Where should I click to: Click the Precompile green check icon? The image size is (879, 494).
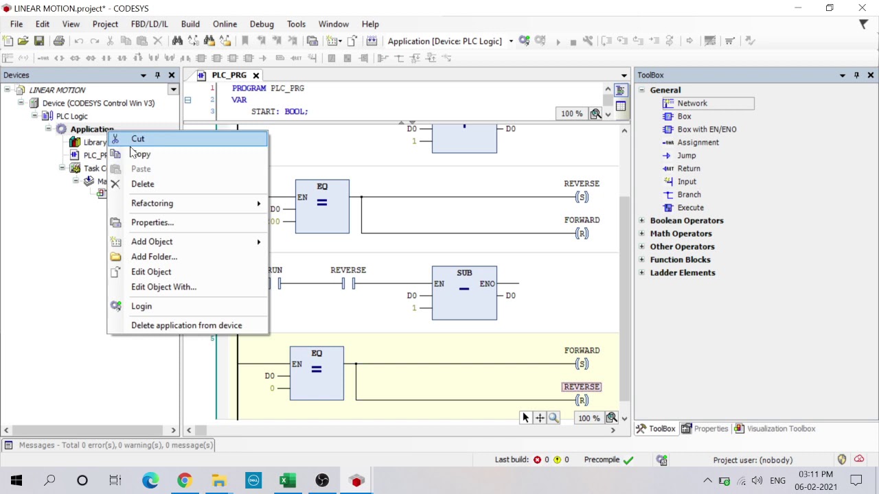click(628, 460)
